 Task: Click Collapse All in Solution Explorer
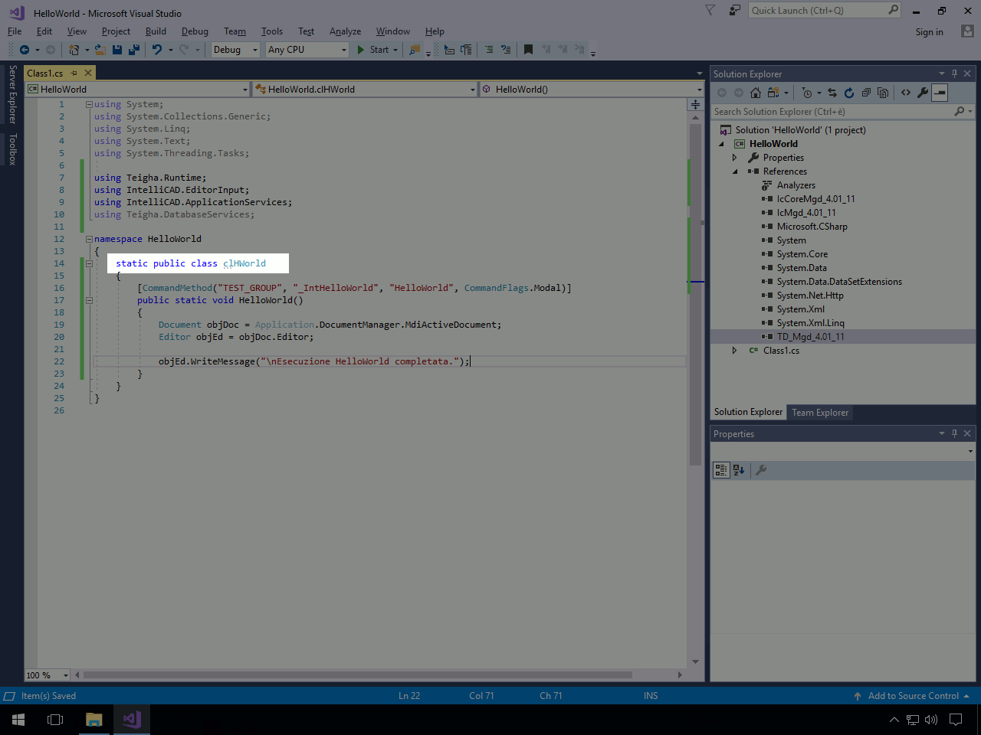(x=866, y=93)
